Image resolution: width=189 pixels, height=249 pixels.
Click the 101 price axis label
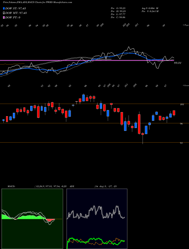[182, 105]
